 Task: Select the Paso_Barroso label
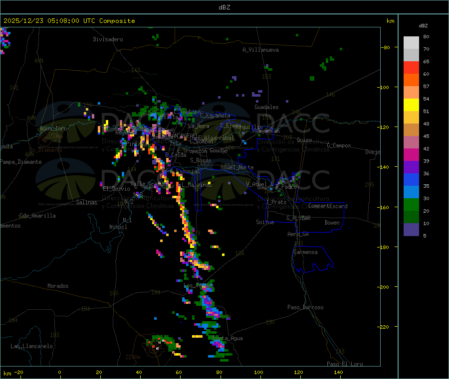pos(305,307)
